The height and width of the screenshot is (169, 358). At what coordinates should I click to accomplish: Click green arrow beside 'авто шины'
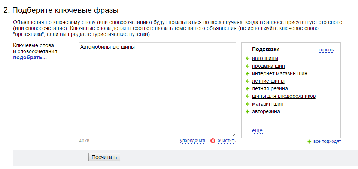(248, 58)
